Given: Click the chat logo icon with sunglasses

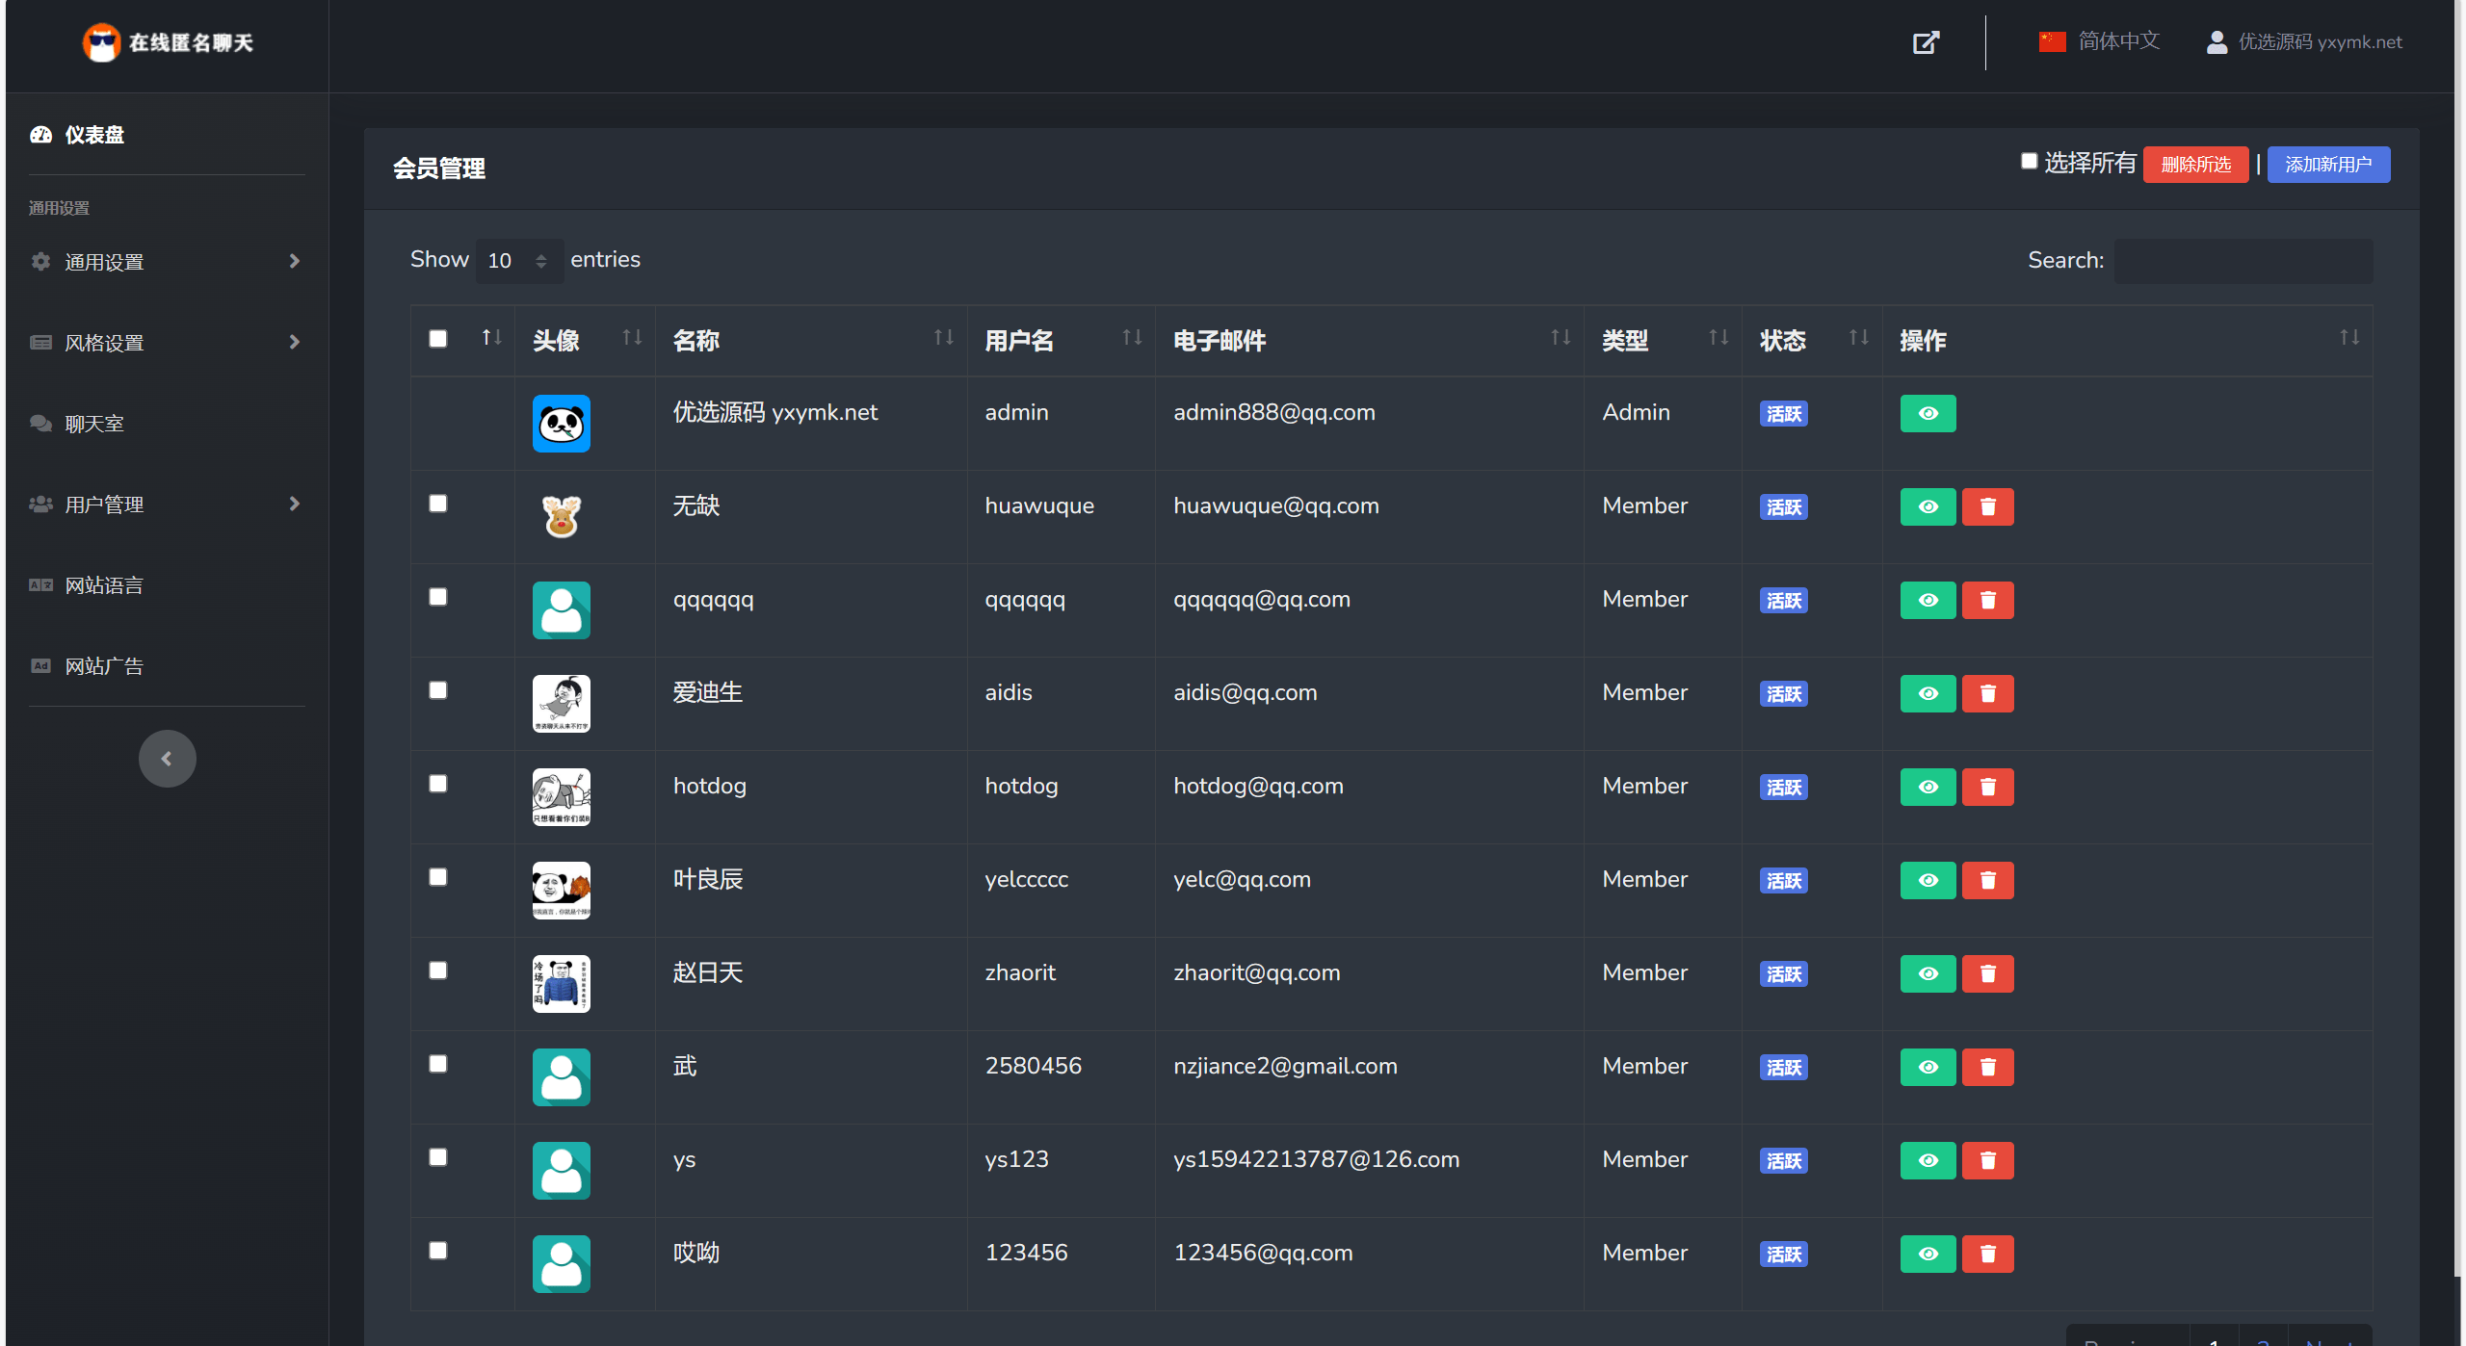Looking at the screenshot, I should [x=101, y=42].
